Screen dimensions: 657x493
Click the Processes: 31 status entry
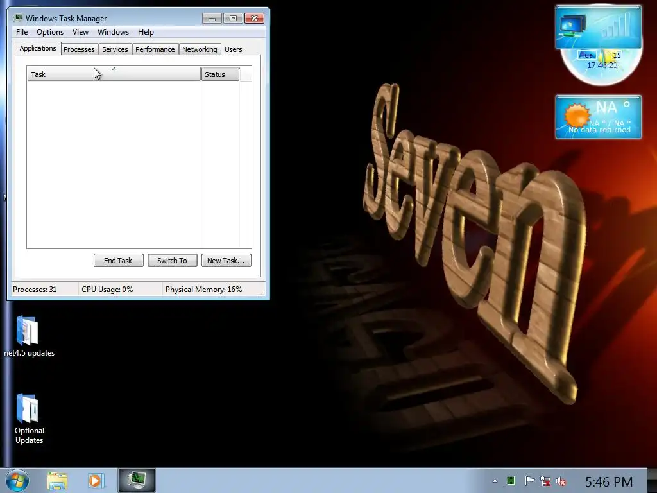pyautogui.click(x=35, y=290)
